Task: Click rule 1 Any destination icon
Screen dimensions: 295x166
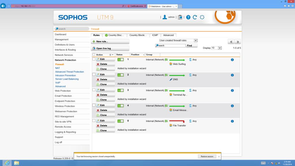Action: pos(190,59)
